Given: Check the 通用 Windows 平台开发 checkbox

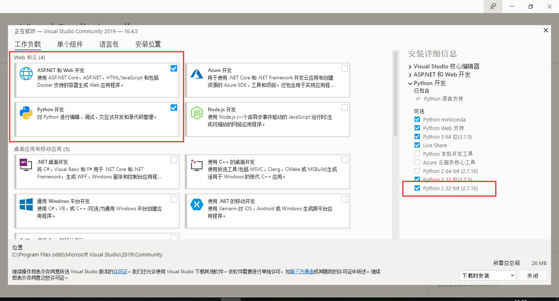Looking at the screenshot, I should tap(174, 199).
